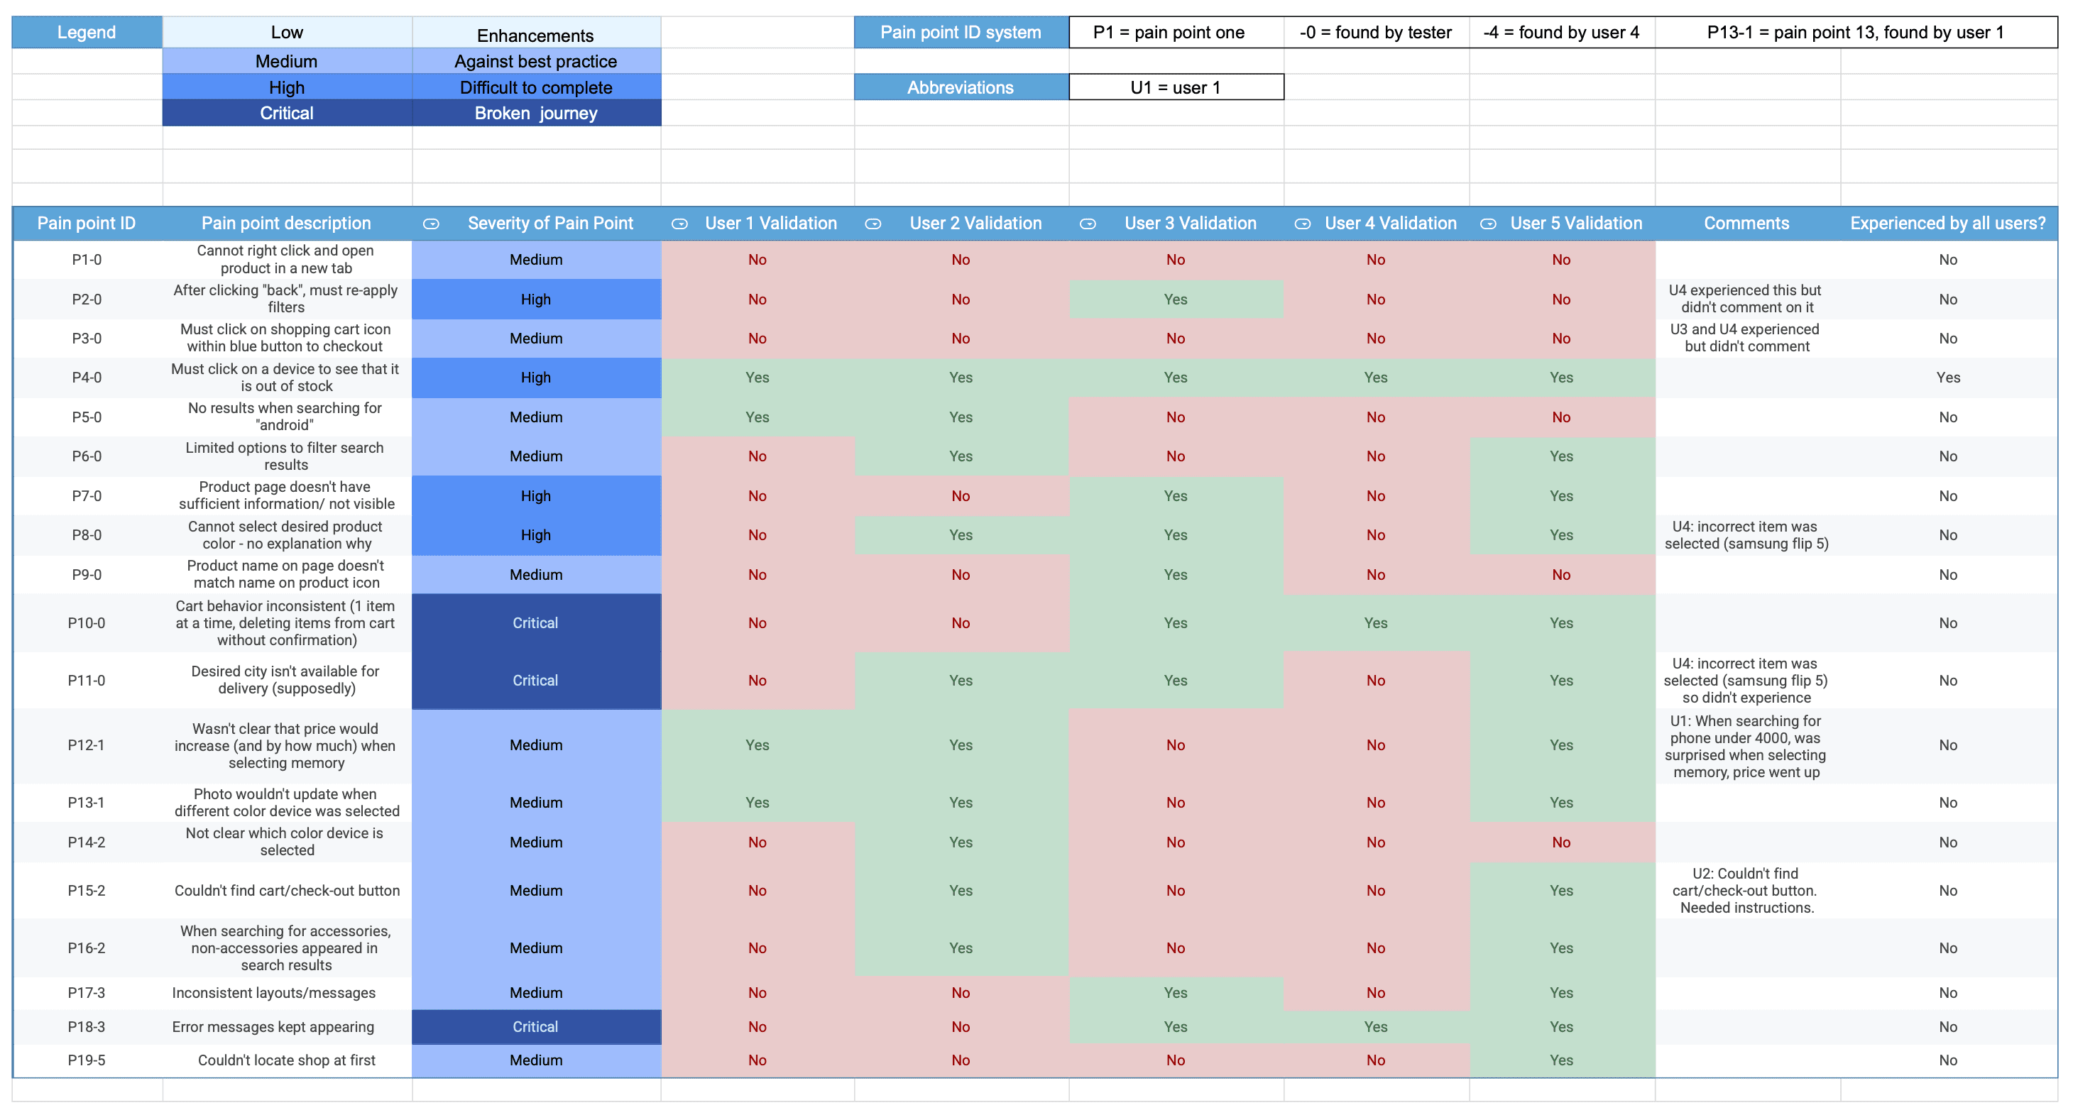Select the comment 'U2: Couldn't find cart/check-out button'

pos(1746,891)
